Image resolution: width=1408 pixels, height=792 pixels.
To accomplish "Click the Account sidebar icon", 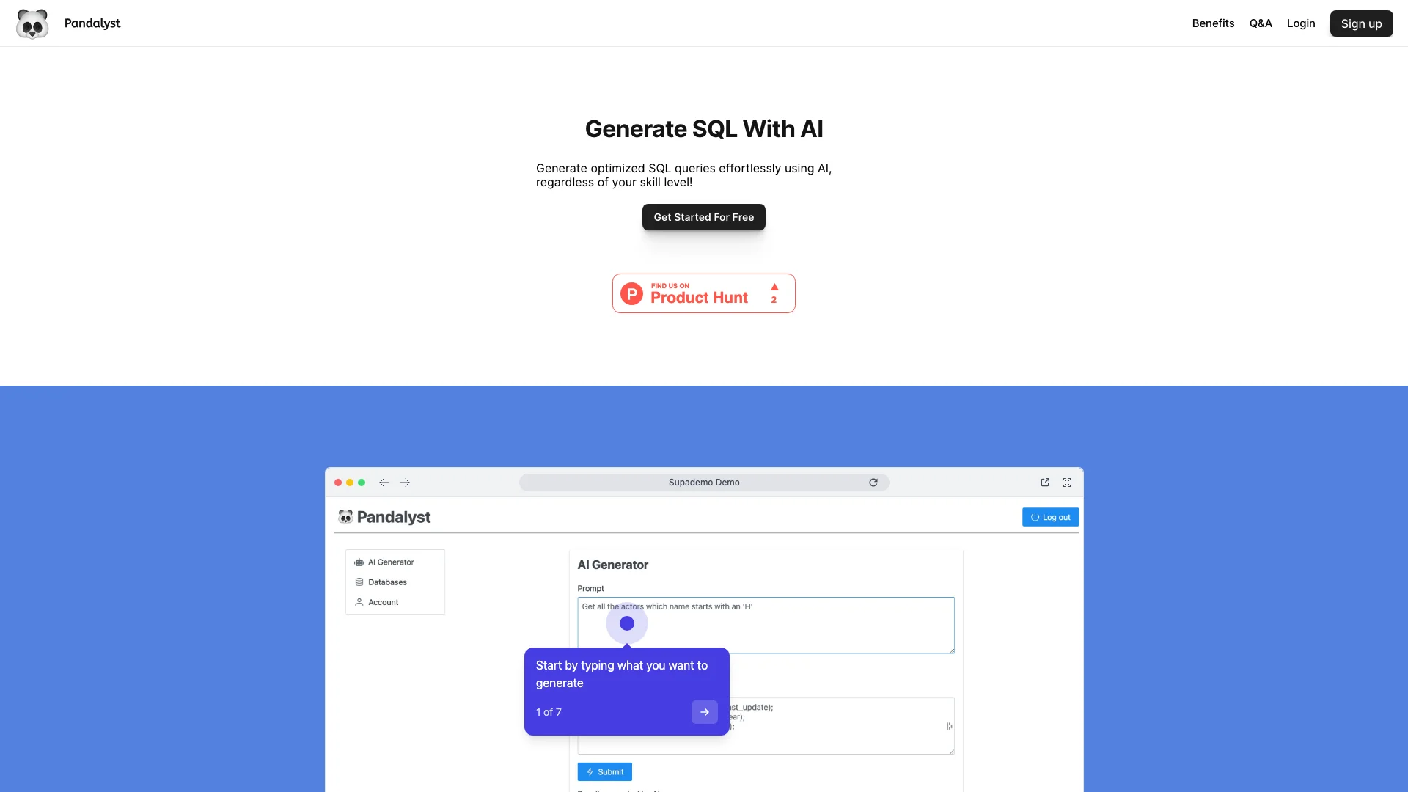I will click(x=359, y=601).
